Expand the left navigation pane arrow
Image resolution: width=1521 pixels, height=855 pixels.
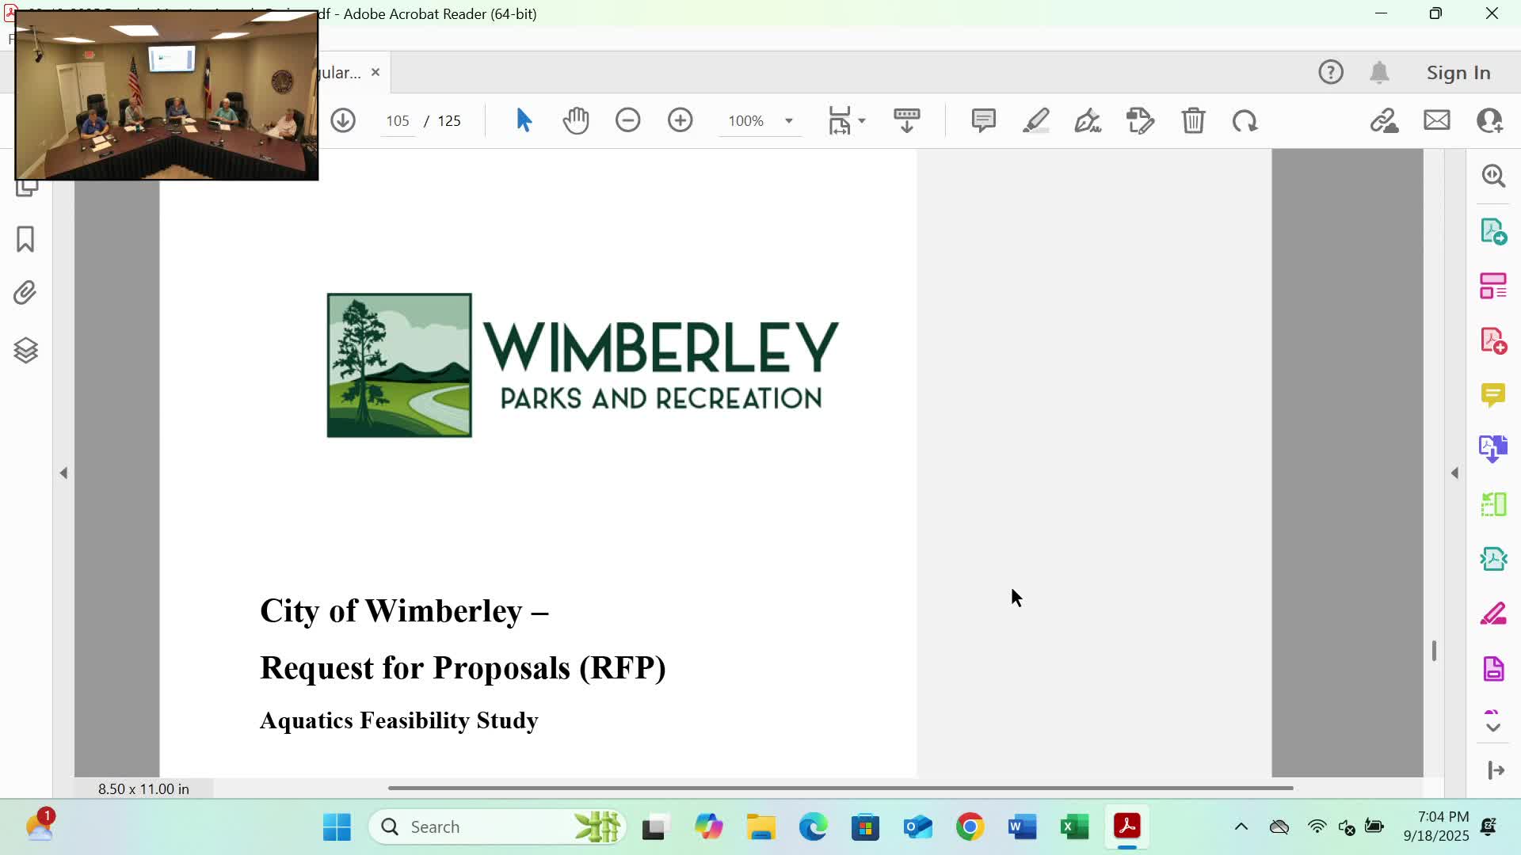tap(63, 473)
